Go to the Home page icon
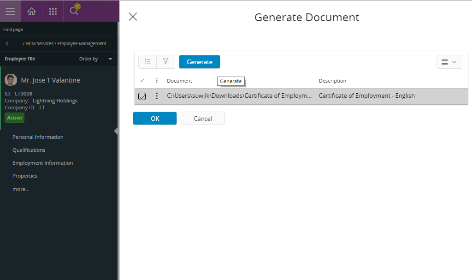The width and height of the screenshot is (472, 280). pos(31,11)
